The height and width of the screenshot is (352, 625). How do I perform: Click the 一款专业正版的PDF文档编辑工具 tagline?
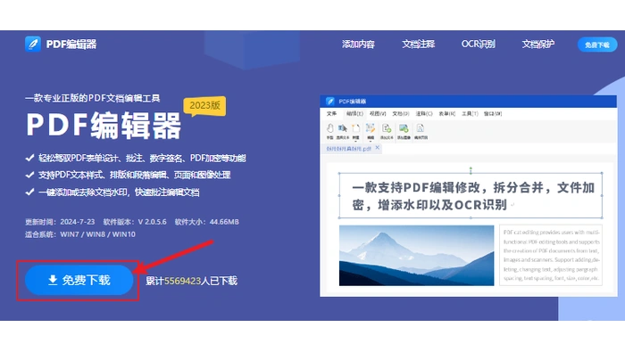pos(92,98)
